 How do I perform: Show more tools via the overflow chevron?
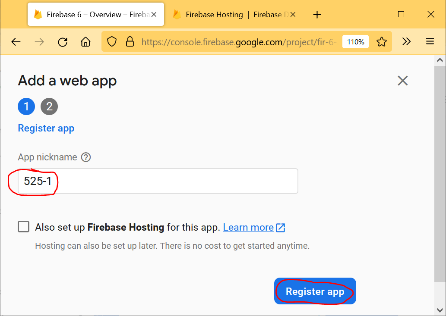tap(406, 42)
